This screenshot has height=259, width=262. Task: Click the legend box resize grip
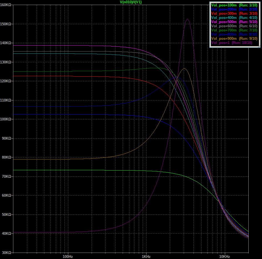[259, 46]
